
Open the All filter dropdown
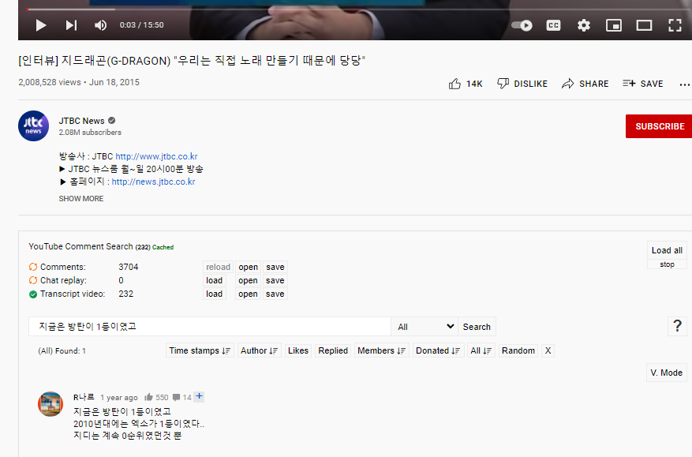coord(425,327)
